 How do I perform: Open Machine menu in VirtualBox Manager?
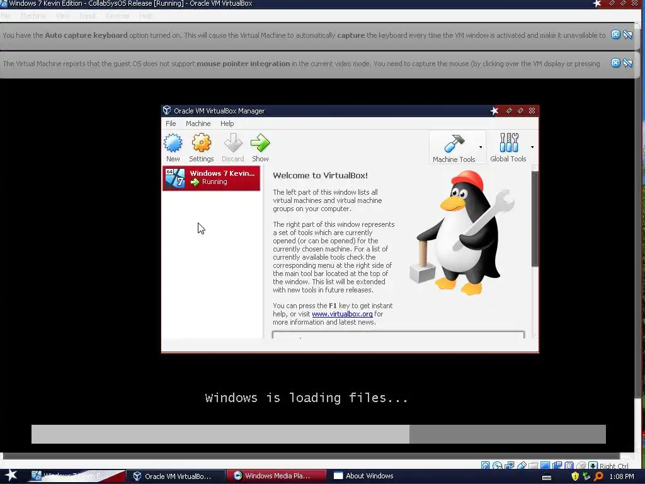(198, 124)
